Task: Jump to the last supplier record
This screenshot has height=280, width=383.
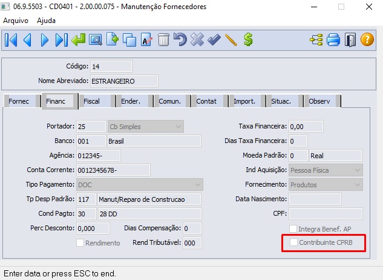Action: pos(61,40)
